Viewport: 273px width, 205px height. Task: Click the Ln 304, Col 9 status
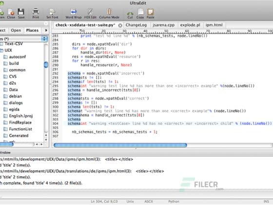tap(104, 202)
